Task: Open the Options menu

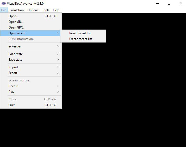Action: (x=33, y=10)
